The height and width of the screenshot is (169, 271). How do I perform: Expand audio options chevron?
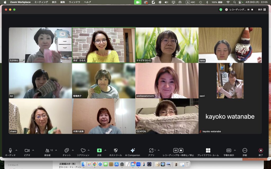click(16, 150)
